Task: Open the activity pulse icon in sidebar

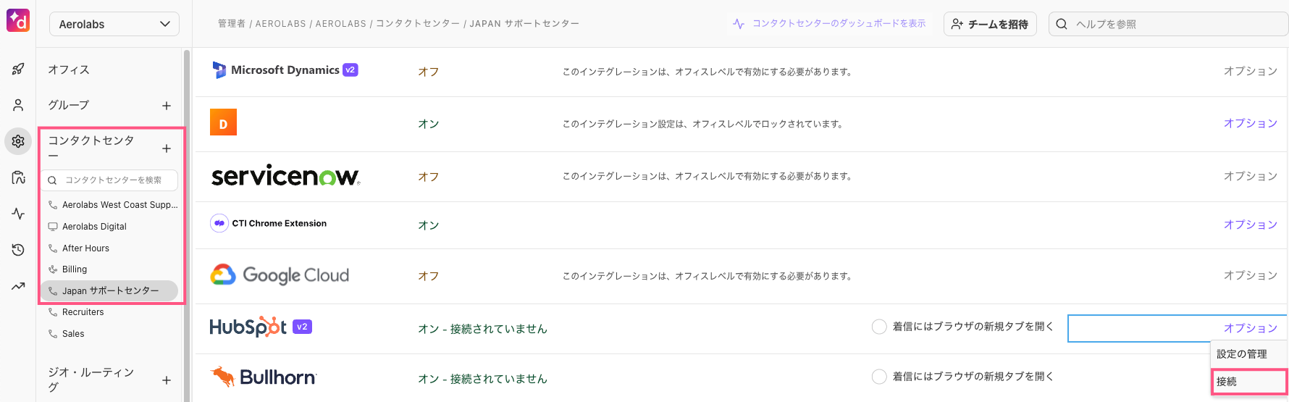Action: pyautogui.click(x=18, y=214)
